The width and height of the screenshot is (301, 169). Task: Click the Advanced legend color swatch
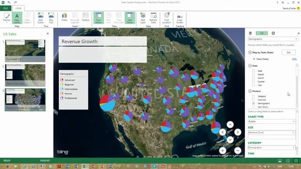click(x=62, y=80)
